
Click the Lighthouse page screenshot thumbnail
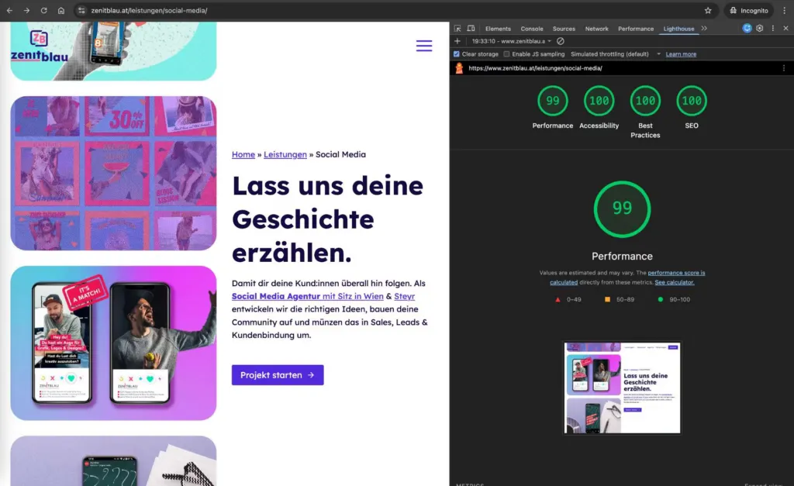[623, 388]
